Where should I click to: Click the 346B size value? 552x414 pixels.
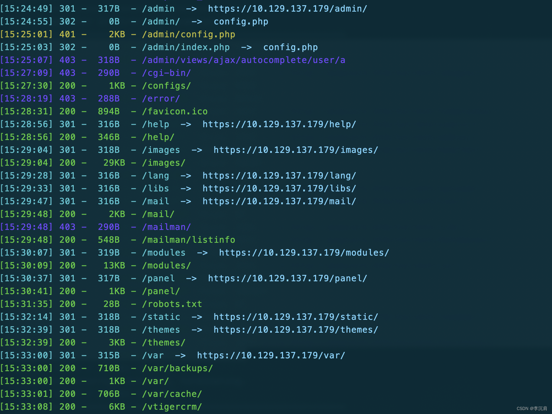(109, 137)
